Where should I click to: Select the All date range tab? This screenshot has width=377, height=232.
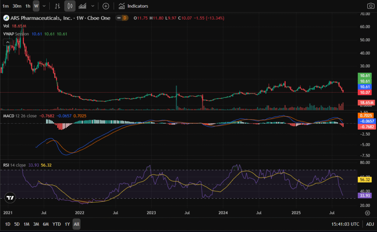click(x=76, y=224)
